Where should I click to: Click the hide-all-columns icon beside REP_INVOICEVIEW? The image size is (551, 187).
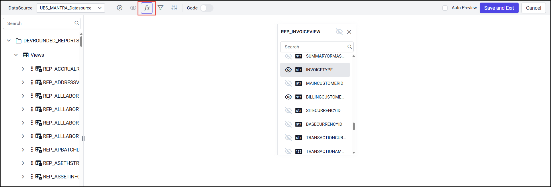click(x=339, y=32)
